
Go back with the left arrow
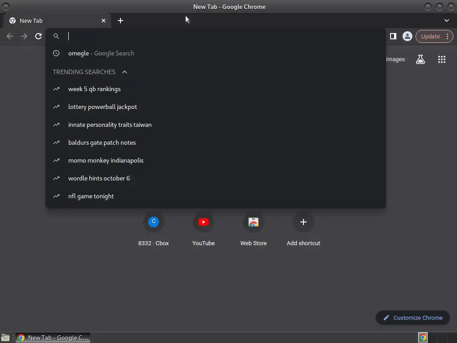click(x=10, y=36)
